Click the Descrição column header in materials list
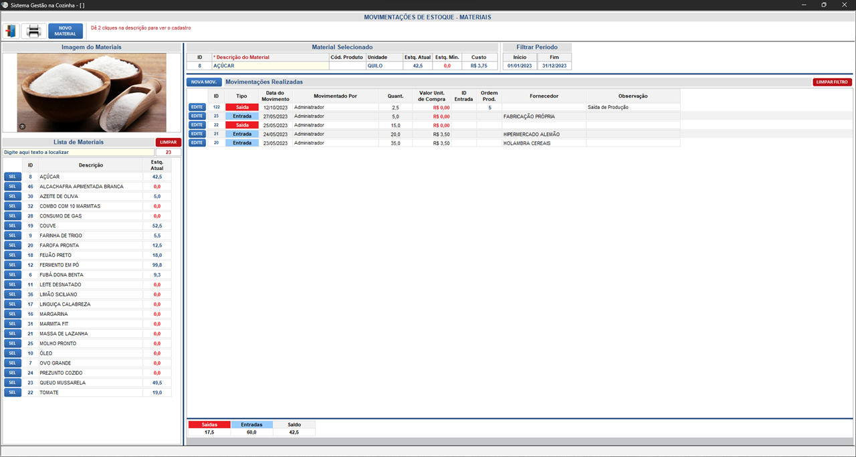Image resolution: width=856 pixels, height=457 pixels. pos(90,165)
